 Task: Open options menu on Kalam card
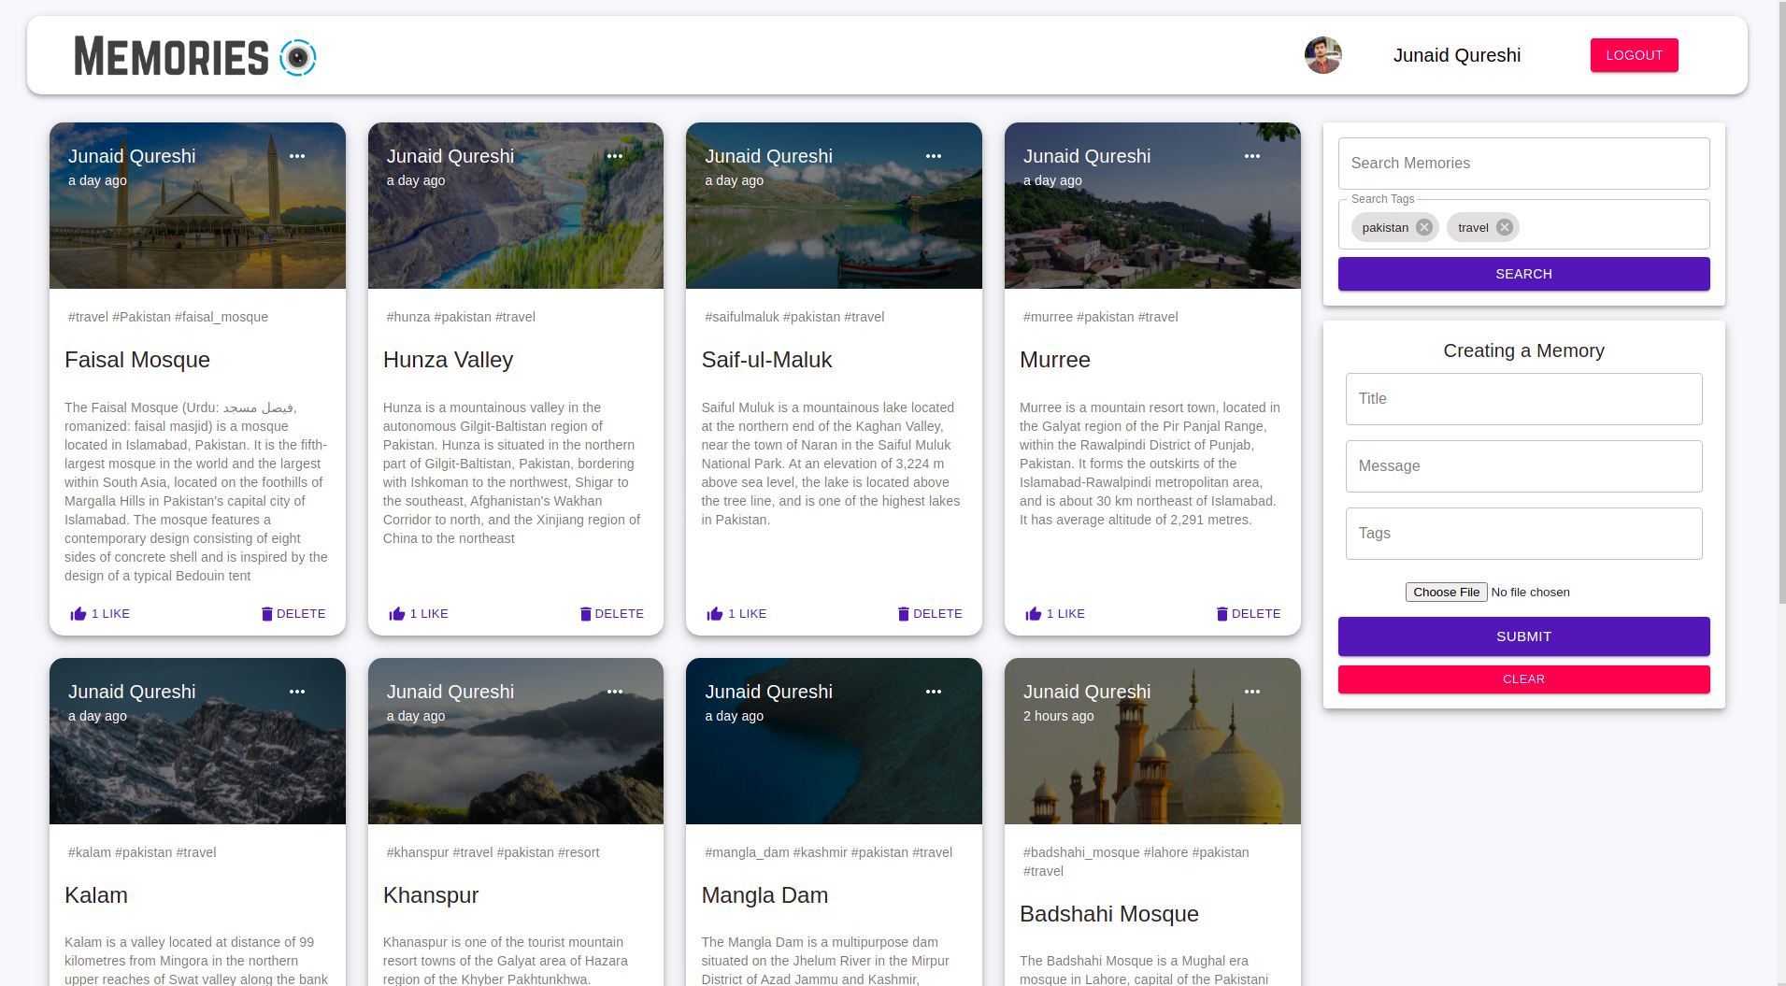pyautogui.click(x=297, y=692)
